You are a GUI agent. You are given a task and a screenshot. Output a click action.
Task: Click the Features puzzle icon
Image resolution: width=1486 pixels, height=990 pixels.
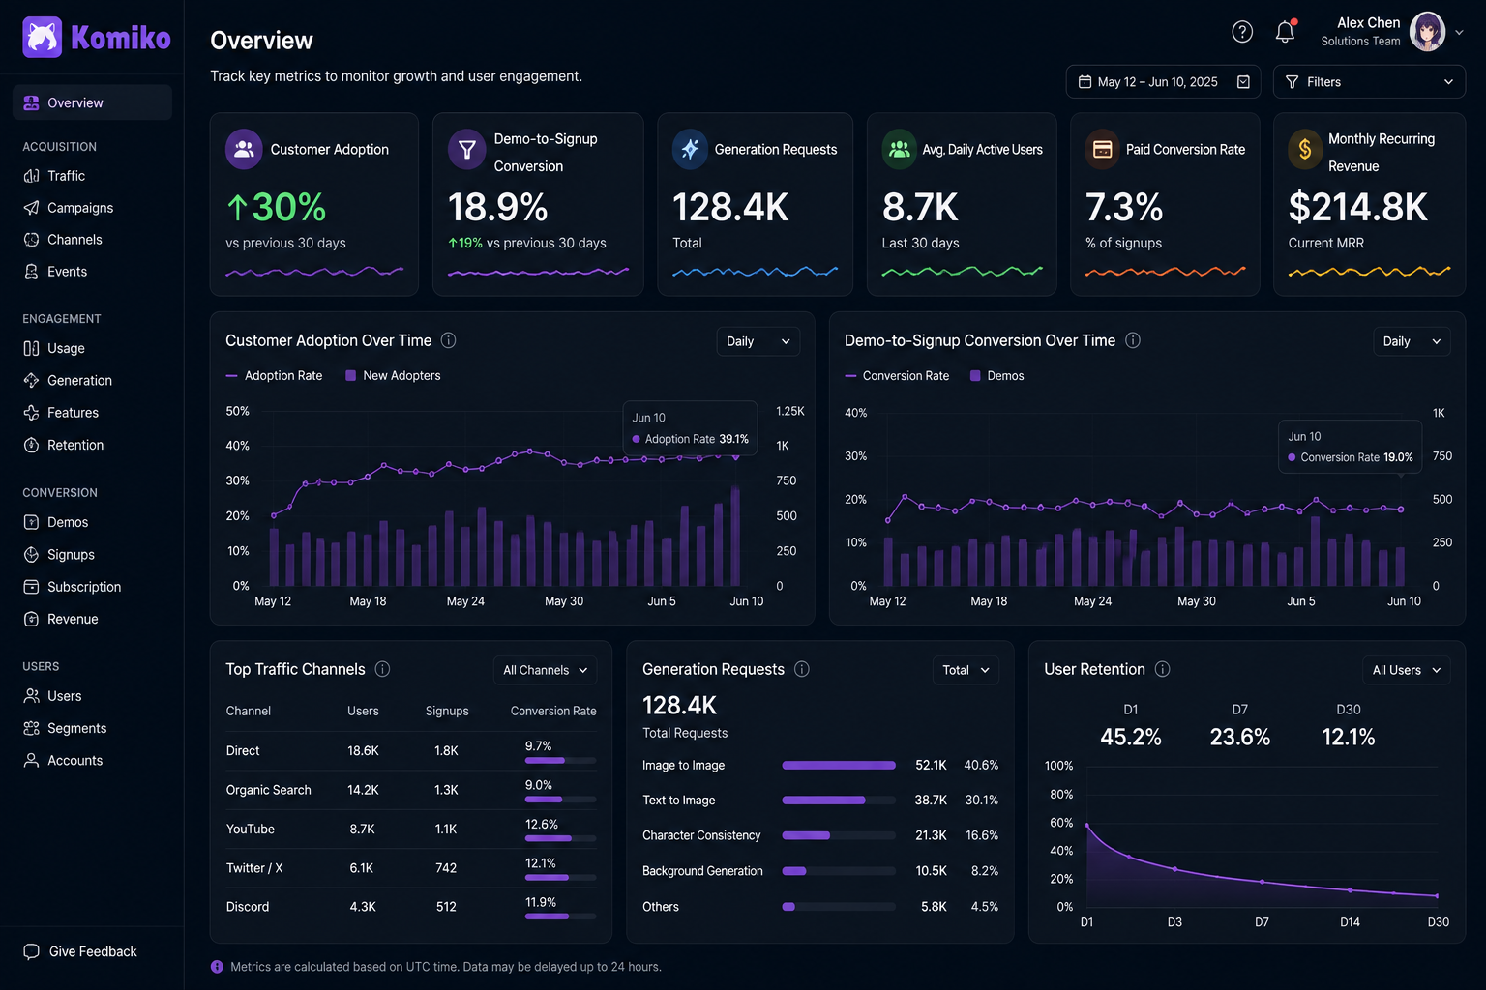pyautogui.click(x=31, y=413)
